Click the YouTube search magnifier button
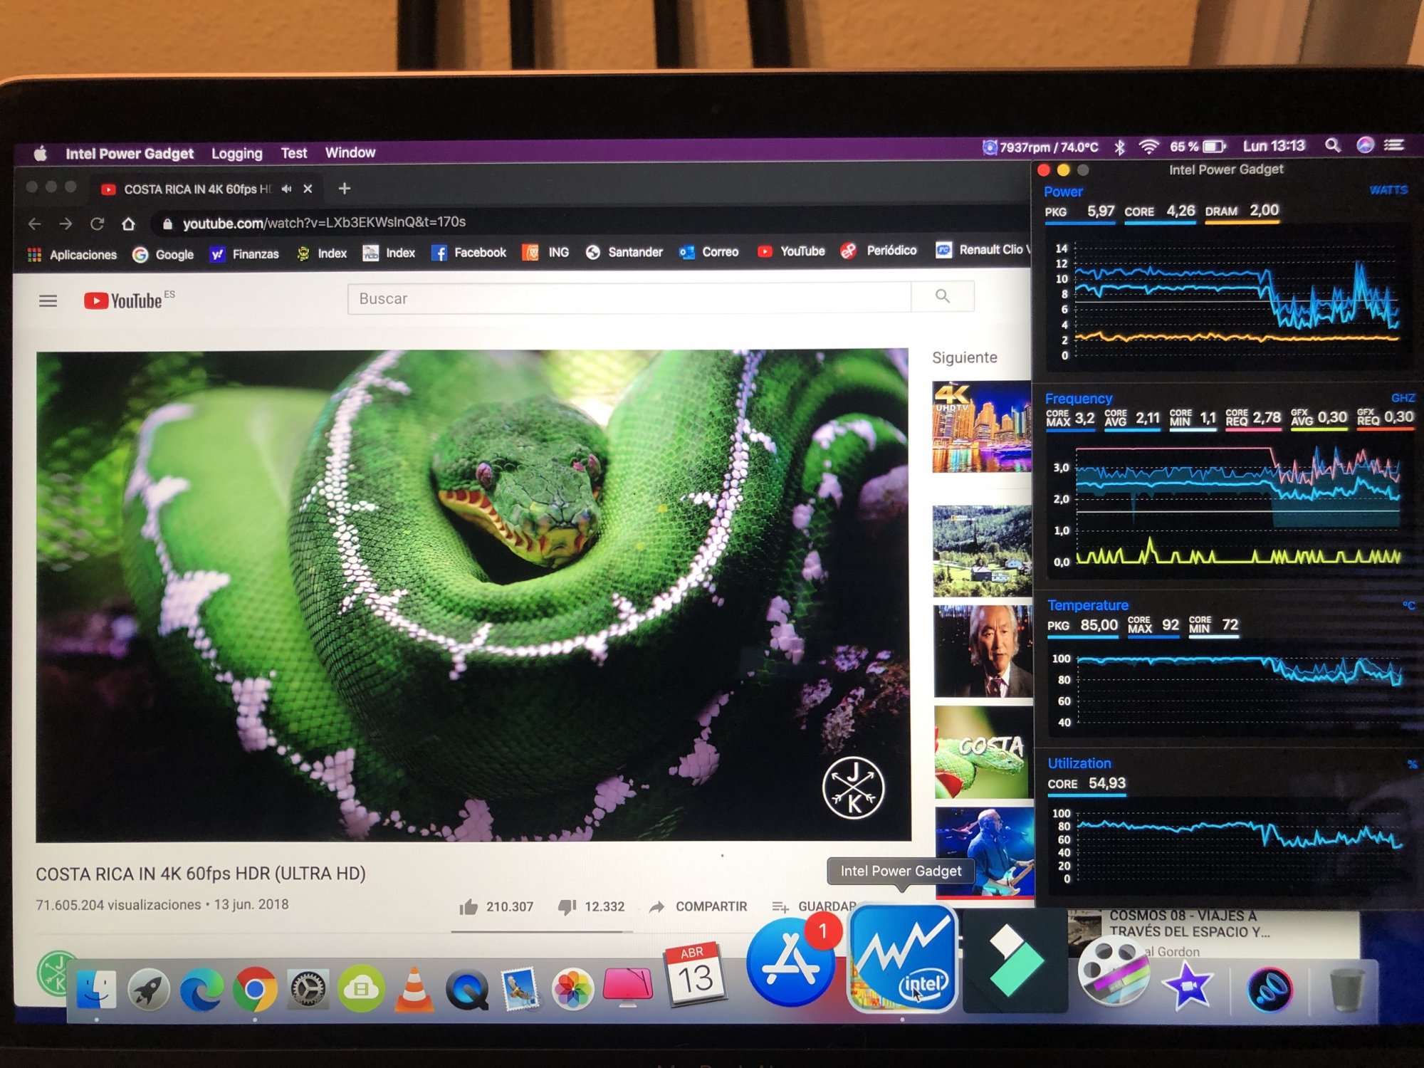The width and height of the screenshot is (1424, 1068). 942,296
